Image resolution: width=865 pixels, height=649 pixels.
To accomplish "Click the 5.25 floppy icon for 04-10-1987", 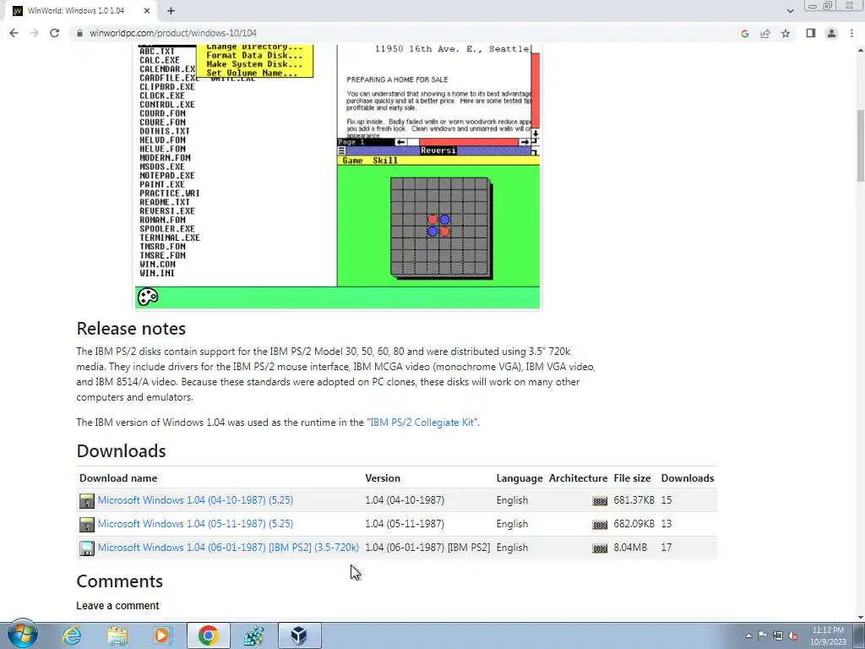I will pos(87,500).
